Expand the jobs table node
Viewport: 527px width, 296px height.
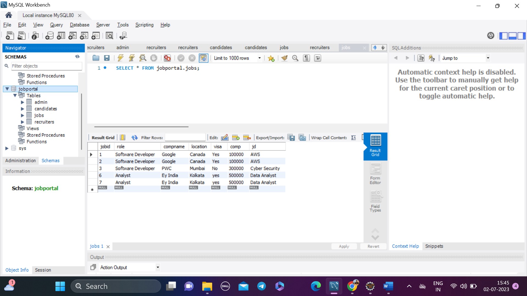[x=23, y=115]
